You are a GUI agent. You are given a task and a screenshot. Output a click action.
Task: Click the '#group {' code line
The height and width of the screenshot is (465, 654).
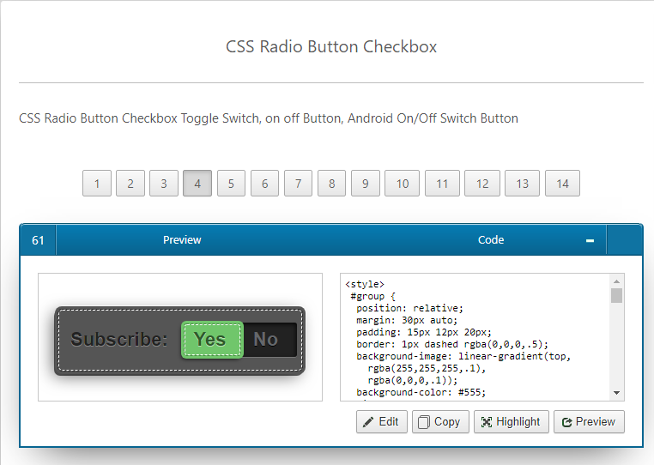(372, 296)
